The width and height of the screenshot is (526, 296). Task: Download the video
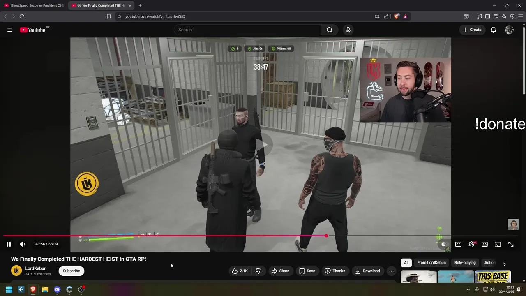tap(367, 271)
